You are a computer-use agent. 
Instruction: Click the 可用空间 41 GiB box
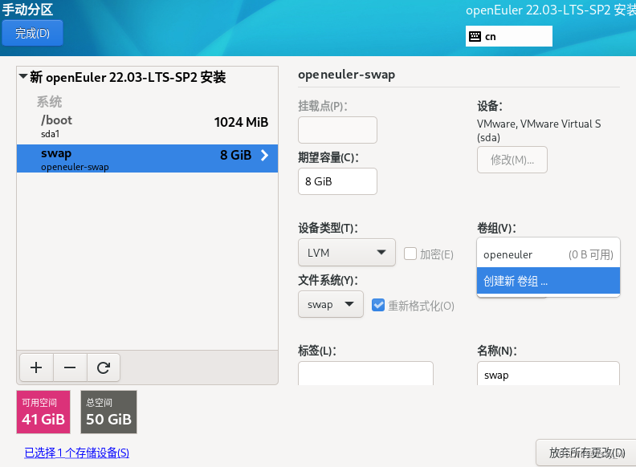pyautogui.click(x=43, y=412)
